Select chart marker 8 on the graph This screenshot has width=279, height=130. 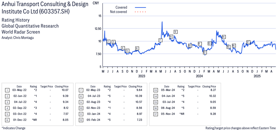171,37
